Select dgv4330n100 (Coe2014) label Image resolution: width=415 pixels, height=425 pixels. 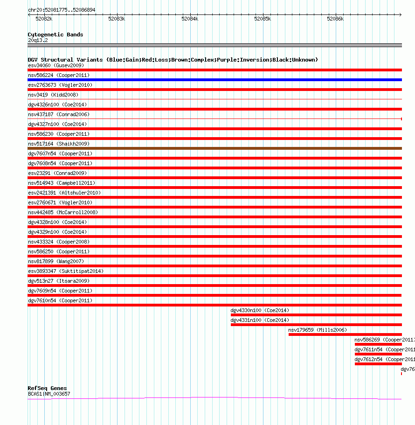point(260,310)
